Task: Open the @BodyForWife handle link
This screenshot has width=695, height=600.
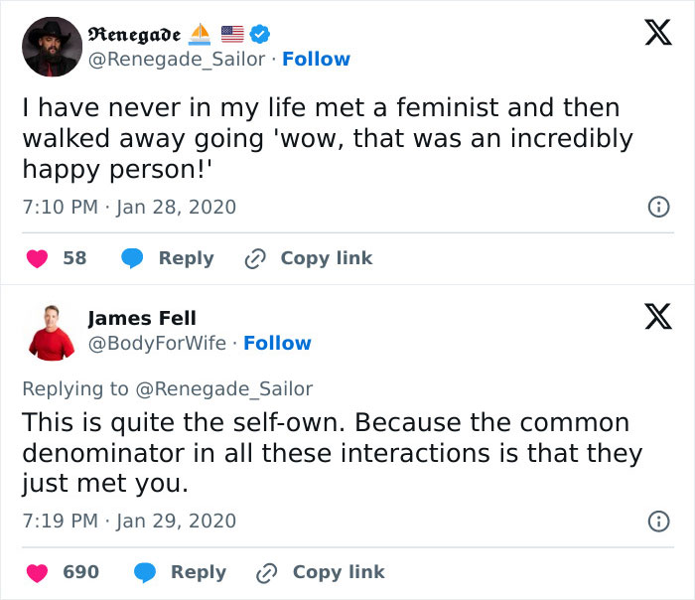Action: 158,344
